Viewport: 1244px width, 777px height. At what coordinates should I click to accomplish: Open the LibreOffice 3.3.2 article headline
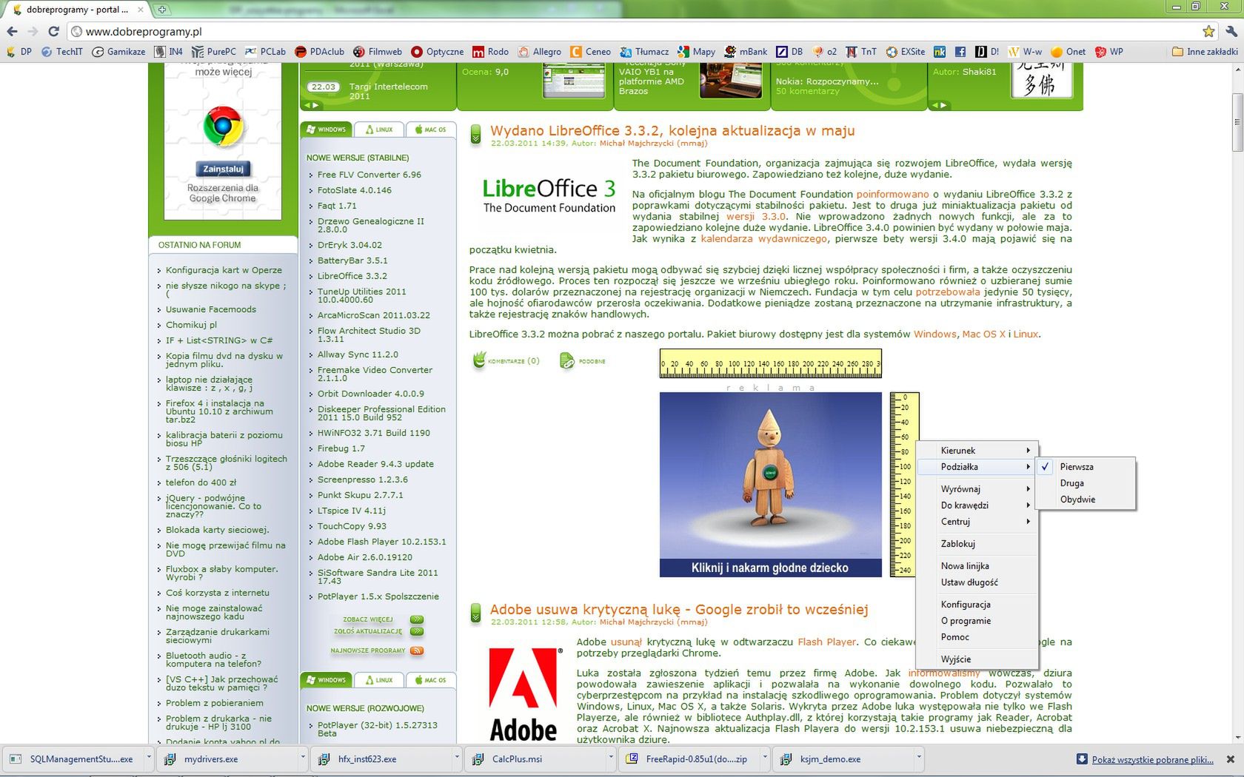pos(672,131)
